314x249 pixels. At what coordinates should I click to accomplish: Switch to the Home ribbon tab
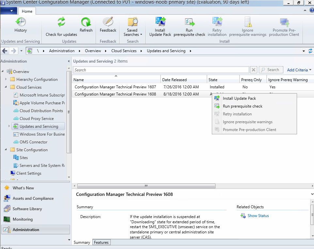click(27, 11)
